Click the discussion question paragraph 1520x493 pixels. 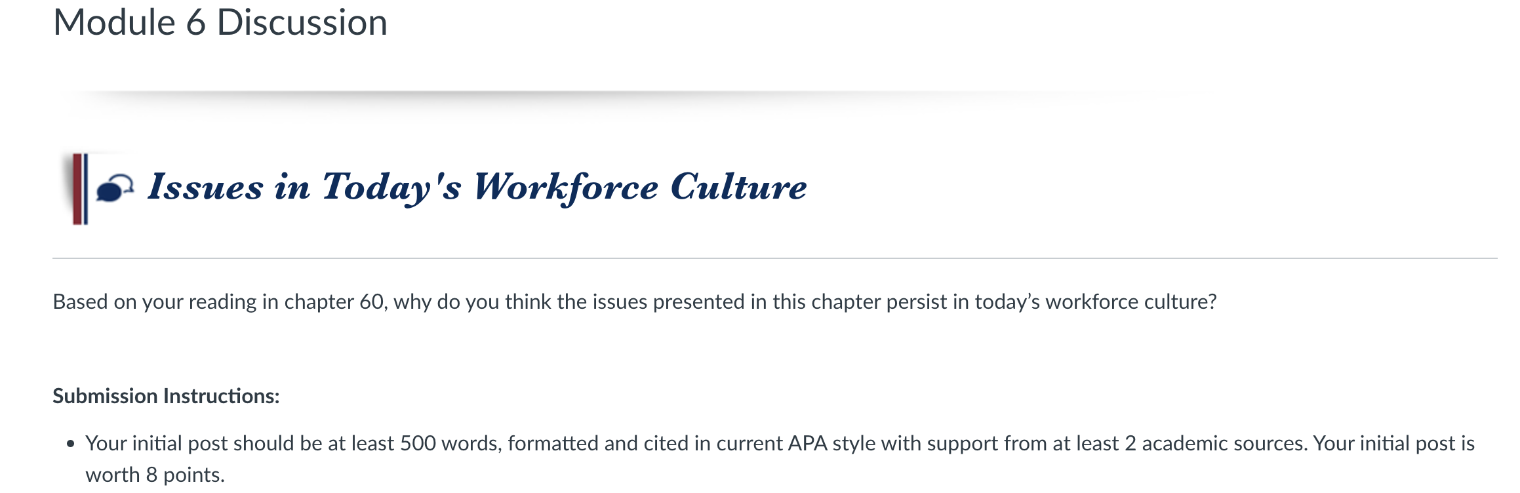pyautogui.click(x=635, y=302)
